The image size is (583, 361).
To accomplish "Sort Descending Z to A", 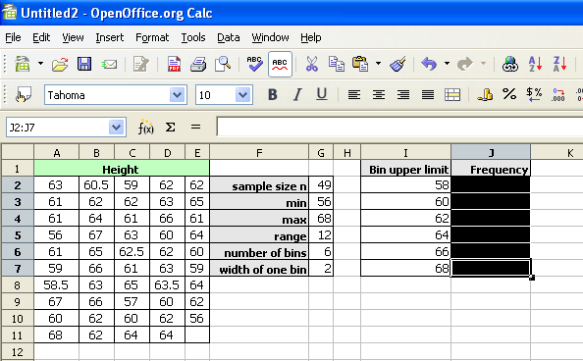I will (x=559, y=64).
